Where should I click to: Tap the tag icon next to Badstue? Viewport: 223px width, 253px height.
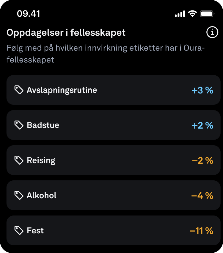point(19,125)
